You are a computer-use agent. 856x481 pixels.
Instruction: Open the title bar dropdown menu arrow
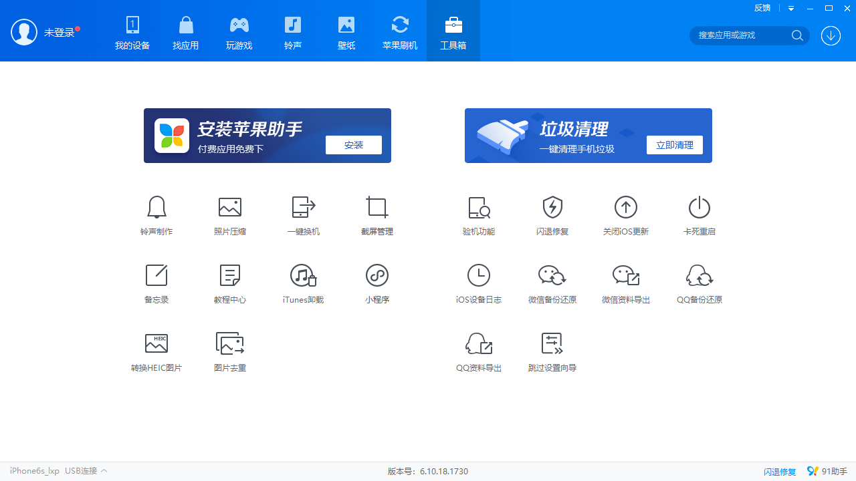tap(791, 9)
